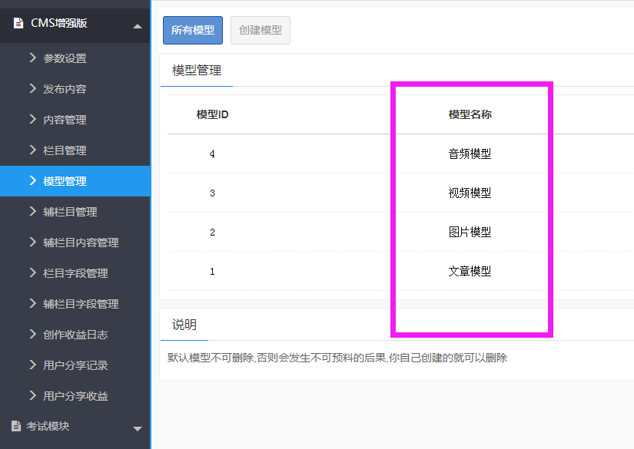The height and width of the screenshot is (449, 634).
Task: Go to 栏目字段管理 in sidebar
Action: pos(75,273)
